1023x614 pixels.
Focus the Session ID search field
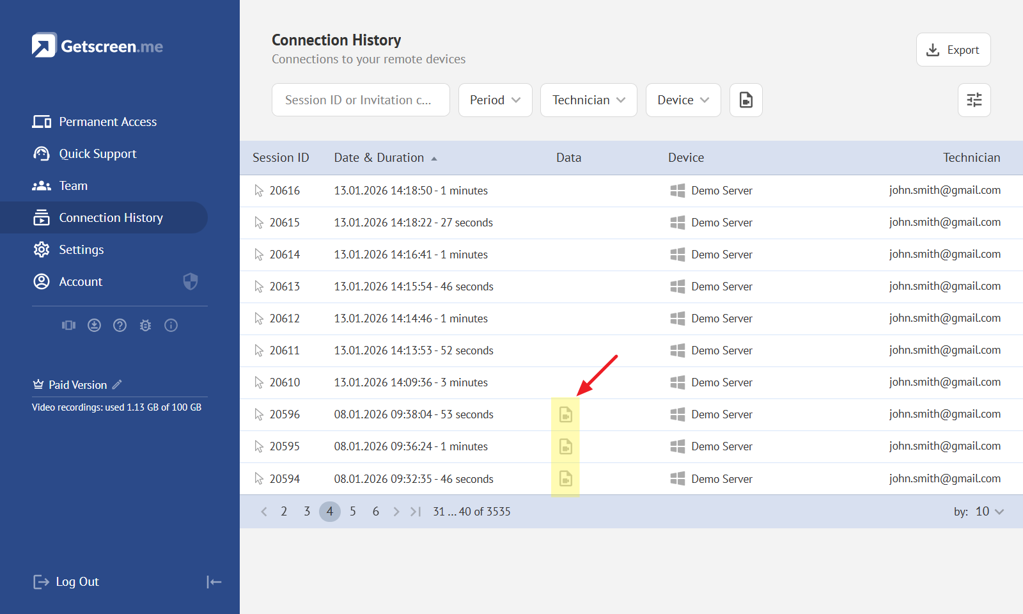tap(361, 100)
